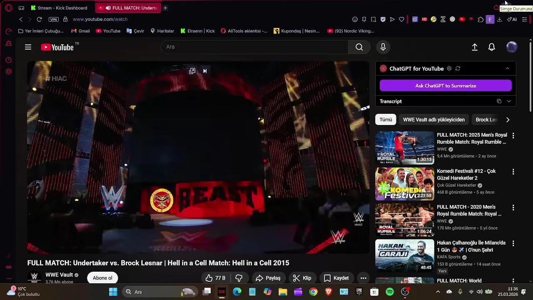Share the video with Paylaş button
The image size is (533, 300).
coord(268,278)
